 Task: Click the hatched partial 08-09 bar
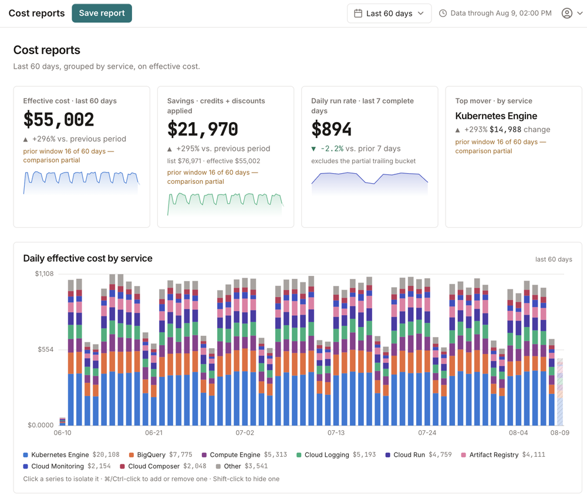[560, 392]
